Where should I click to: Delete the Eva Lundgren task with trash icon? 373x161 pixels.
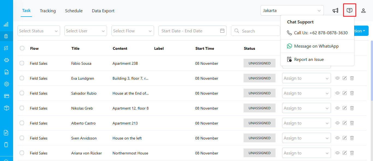[352, 78]
